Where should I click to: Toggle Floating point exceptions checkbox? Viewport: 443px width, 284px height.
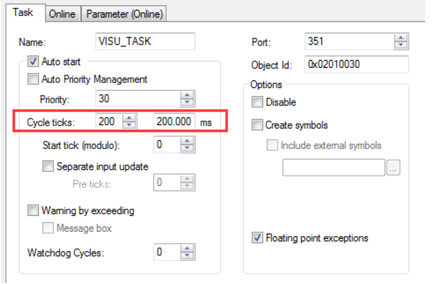click(257, 238)
